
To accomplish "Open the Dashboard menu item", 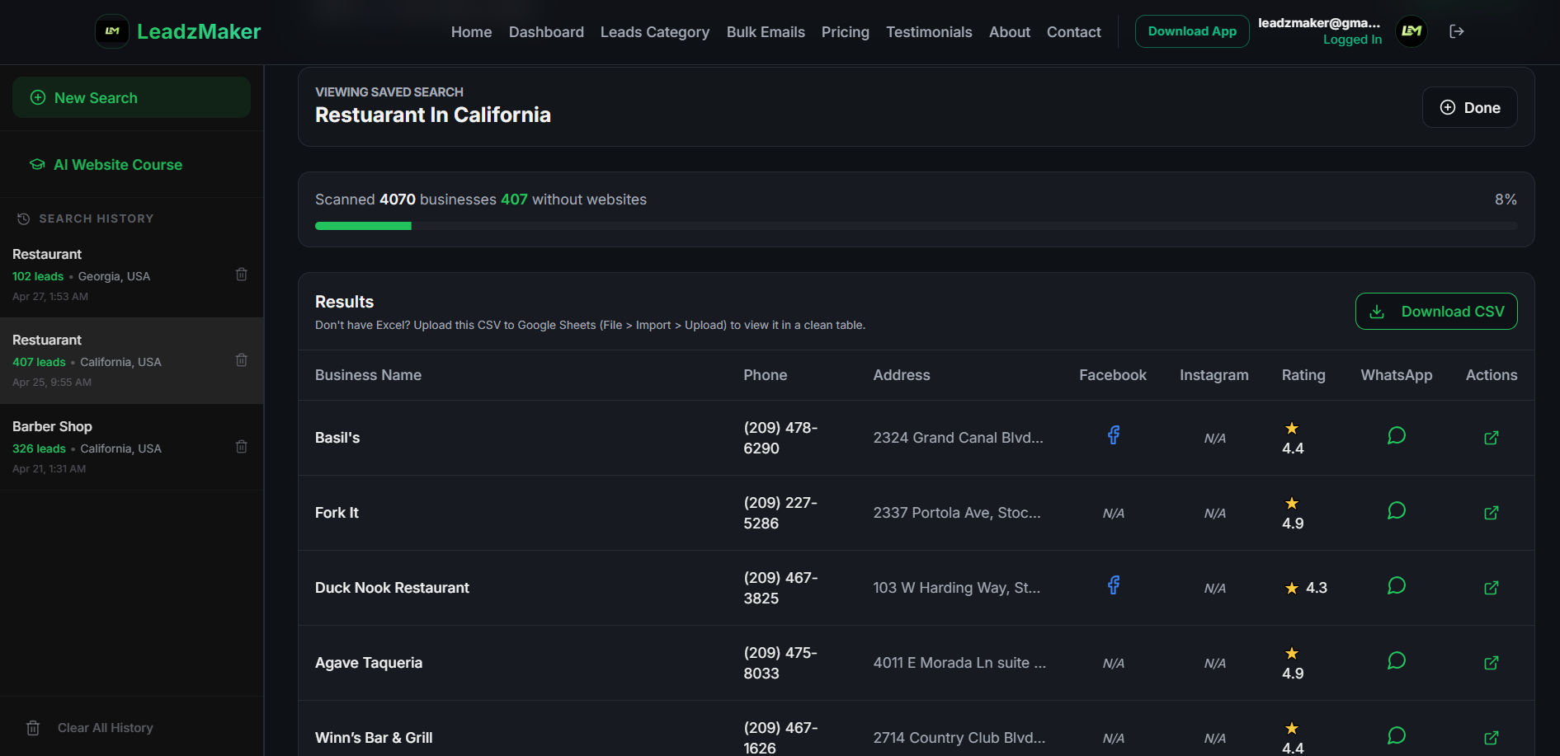I will tap(546, 32).
